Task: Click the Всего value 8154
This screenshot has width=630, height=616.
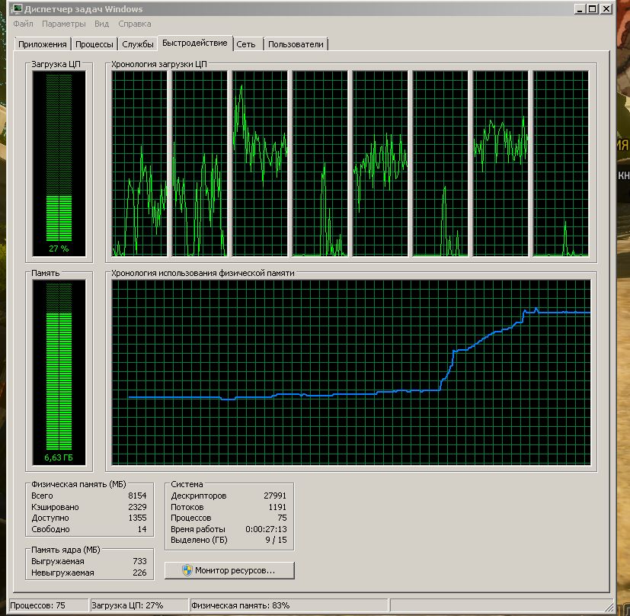Action: [x=137, y=496]
